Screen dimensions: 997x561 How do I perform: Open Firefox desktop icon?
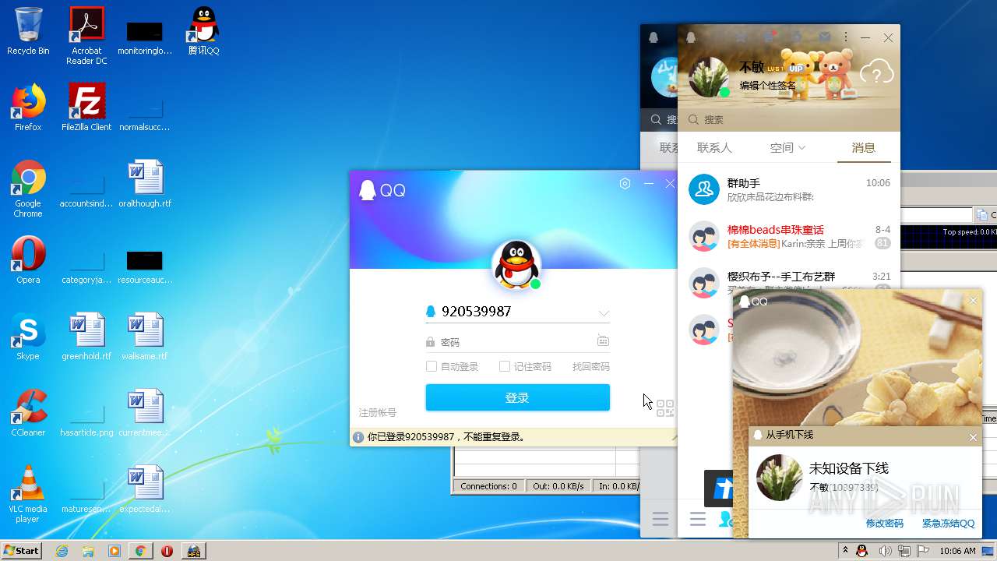[28, 108]
